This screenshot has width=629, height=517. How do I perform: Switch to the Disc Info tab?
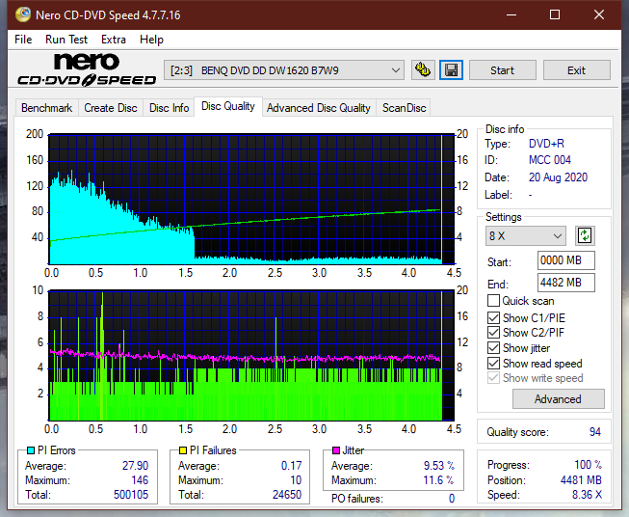169,108
